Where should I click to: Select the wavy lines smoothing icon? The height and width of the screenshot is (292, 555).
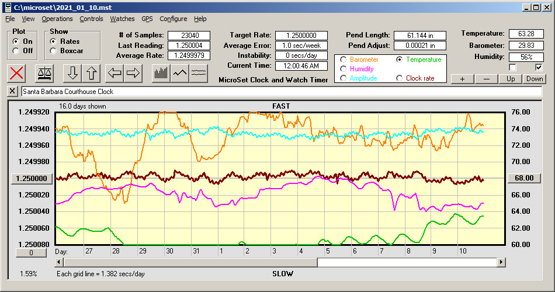coord(199,73)
